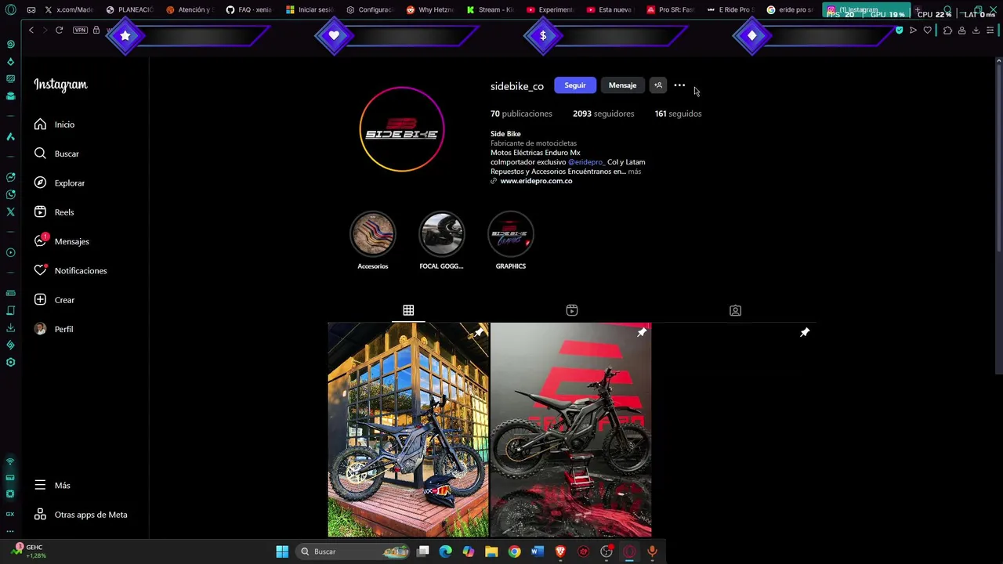This screenshot has height=564, width=1003.
Task: Open pinned post of bike on wooden deck
Action: pyautogui.click(x=408, y=429)
